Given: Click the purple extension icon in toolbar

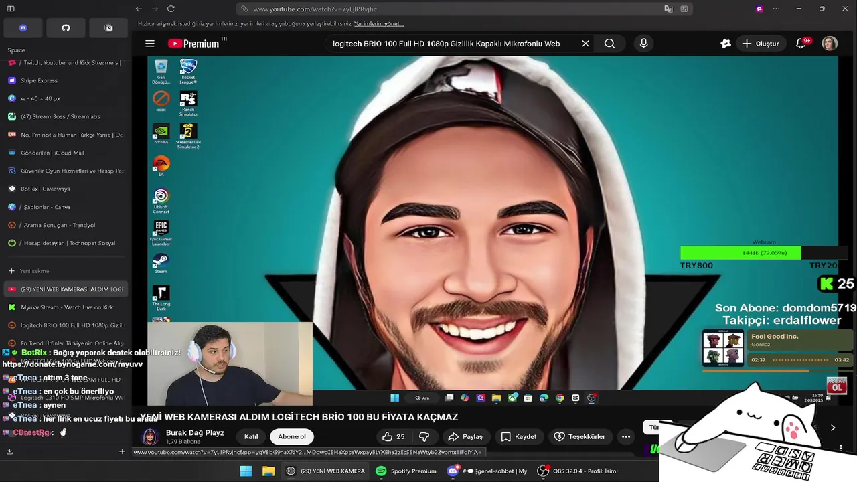Looking at the screenshot, I should click(x=759, y=9).
